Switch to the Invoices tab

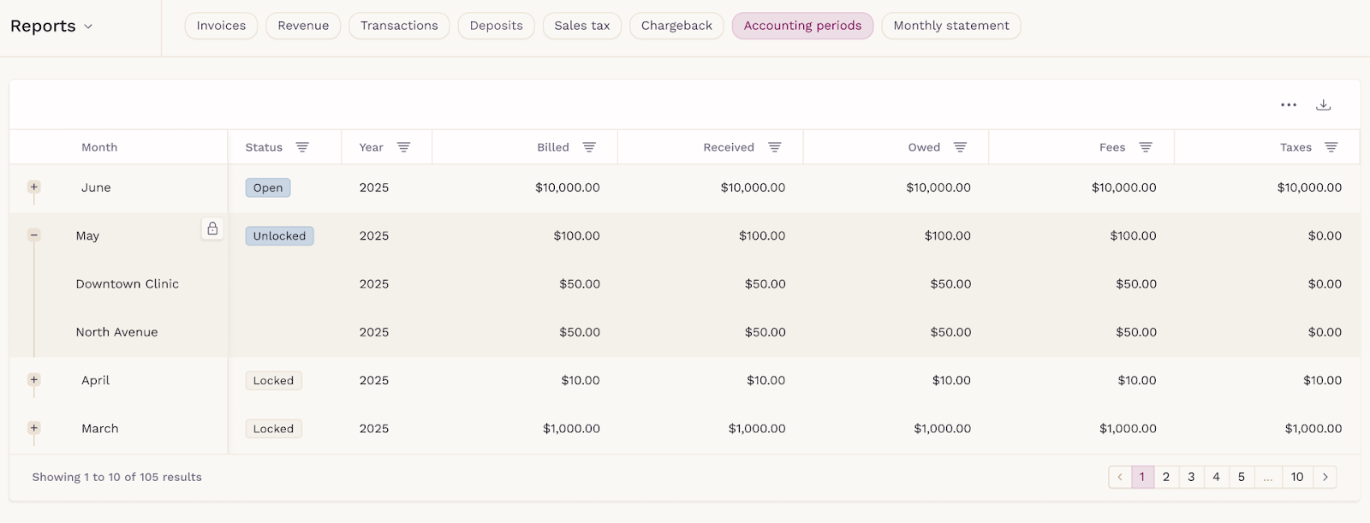coord(221,26)
